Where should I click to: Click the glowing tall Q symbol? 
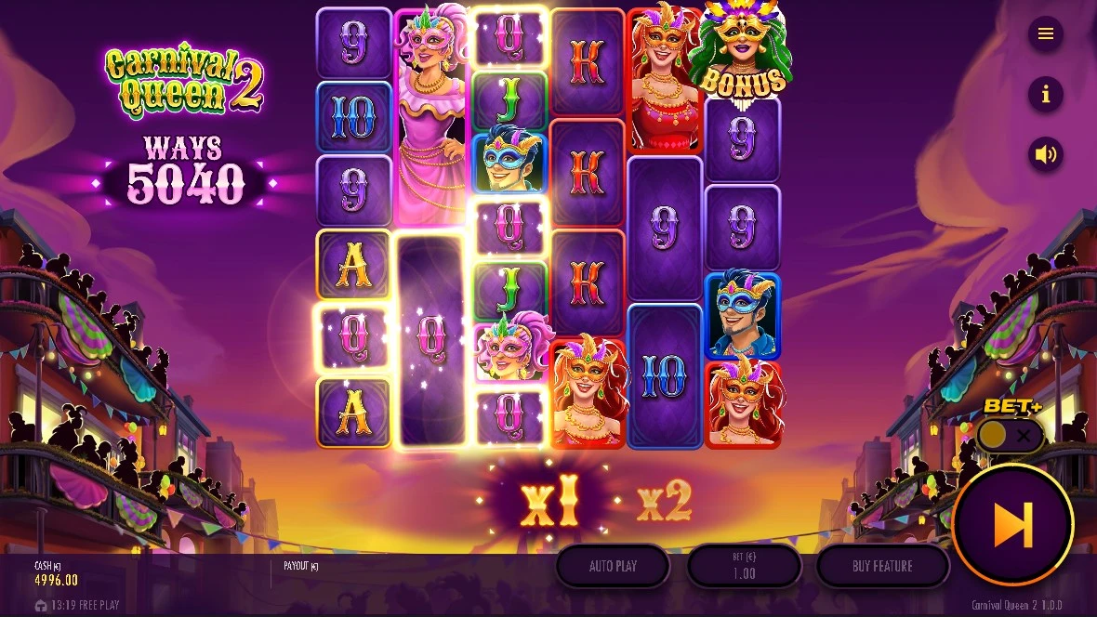[x=431, y=340]
